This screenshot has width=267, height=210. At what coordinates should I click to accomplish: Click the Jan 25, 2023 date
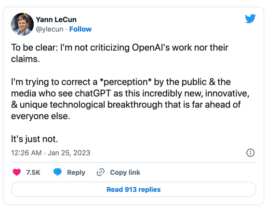(69, 153)
